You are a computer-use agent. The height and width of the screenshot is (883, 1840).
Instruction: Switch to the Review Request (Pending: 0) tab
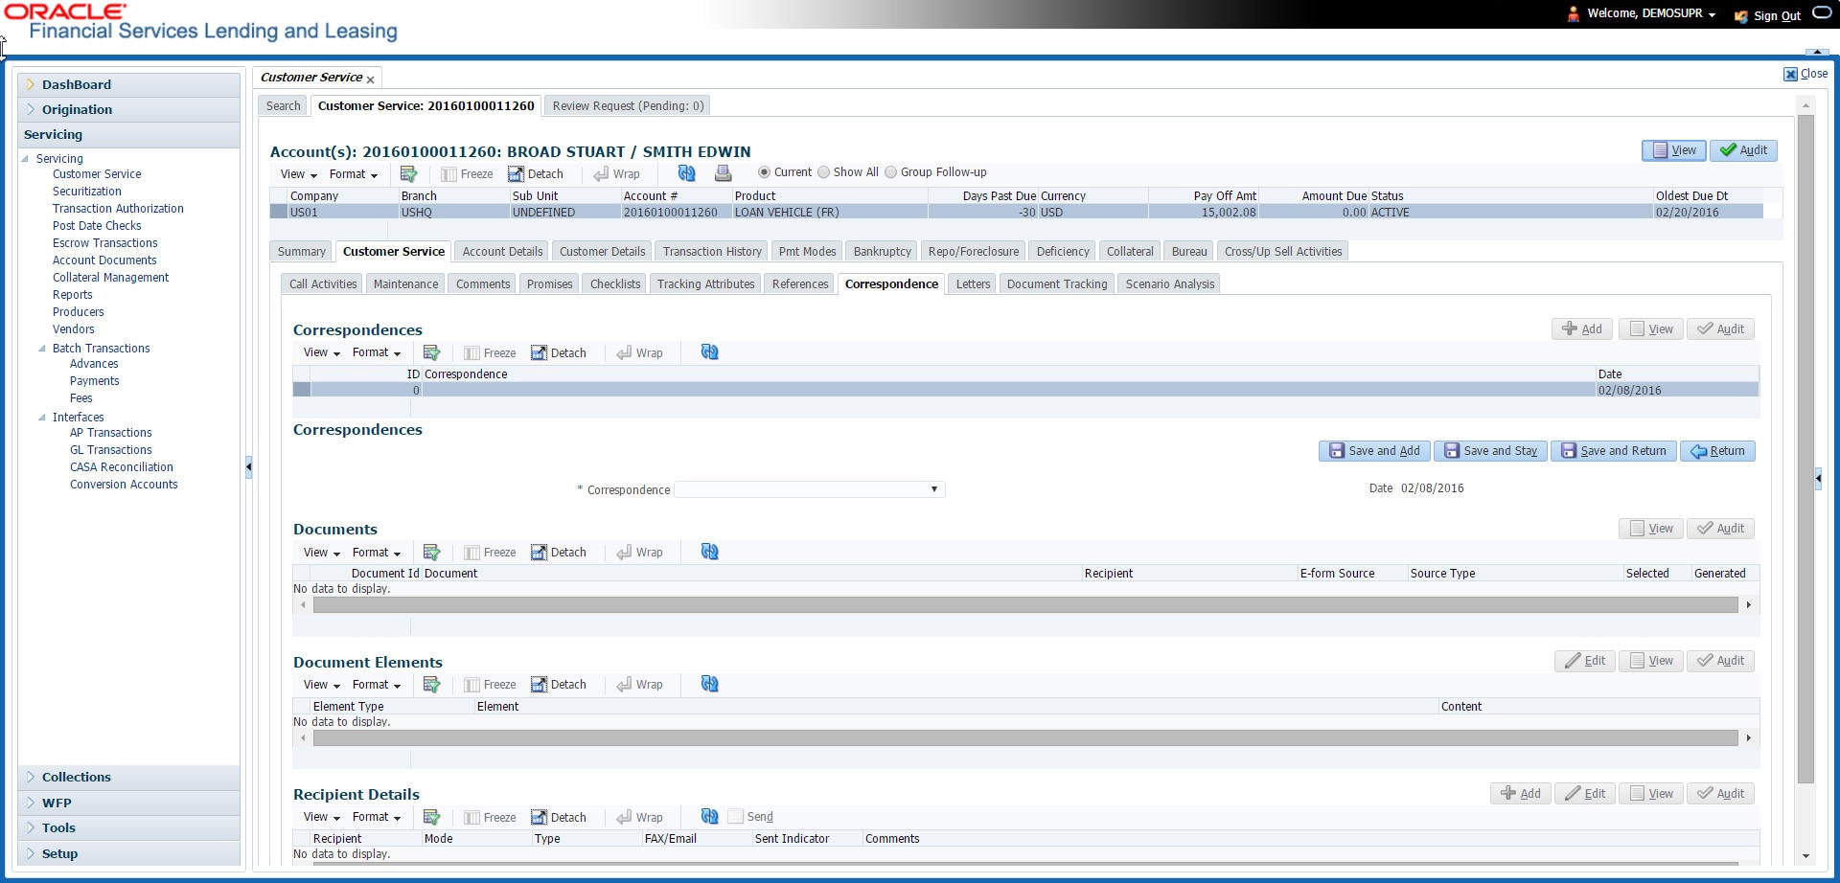628,105
